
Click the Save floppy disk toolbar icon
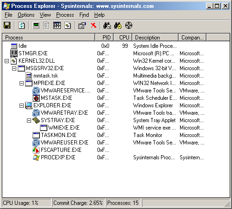tap(7, 26)
